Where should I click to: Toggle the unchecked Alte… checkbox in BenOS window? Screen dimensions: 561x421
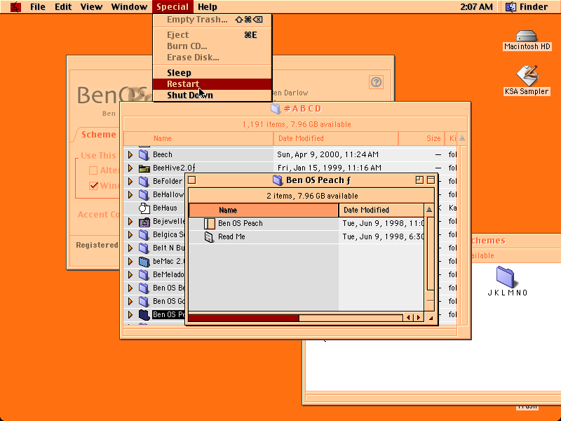93,171
